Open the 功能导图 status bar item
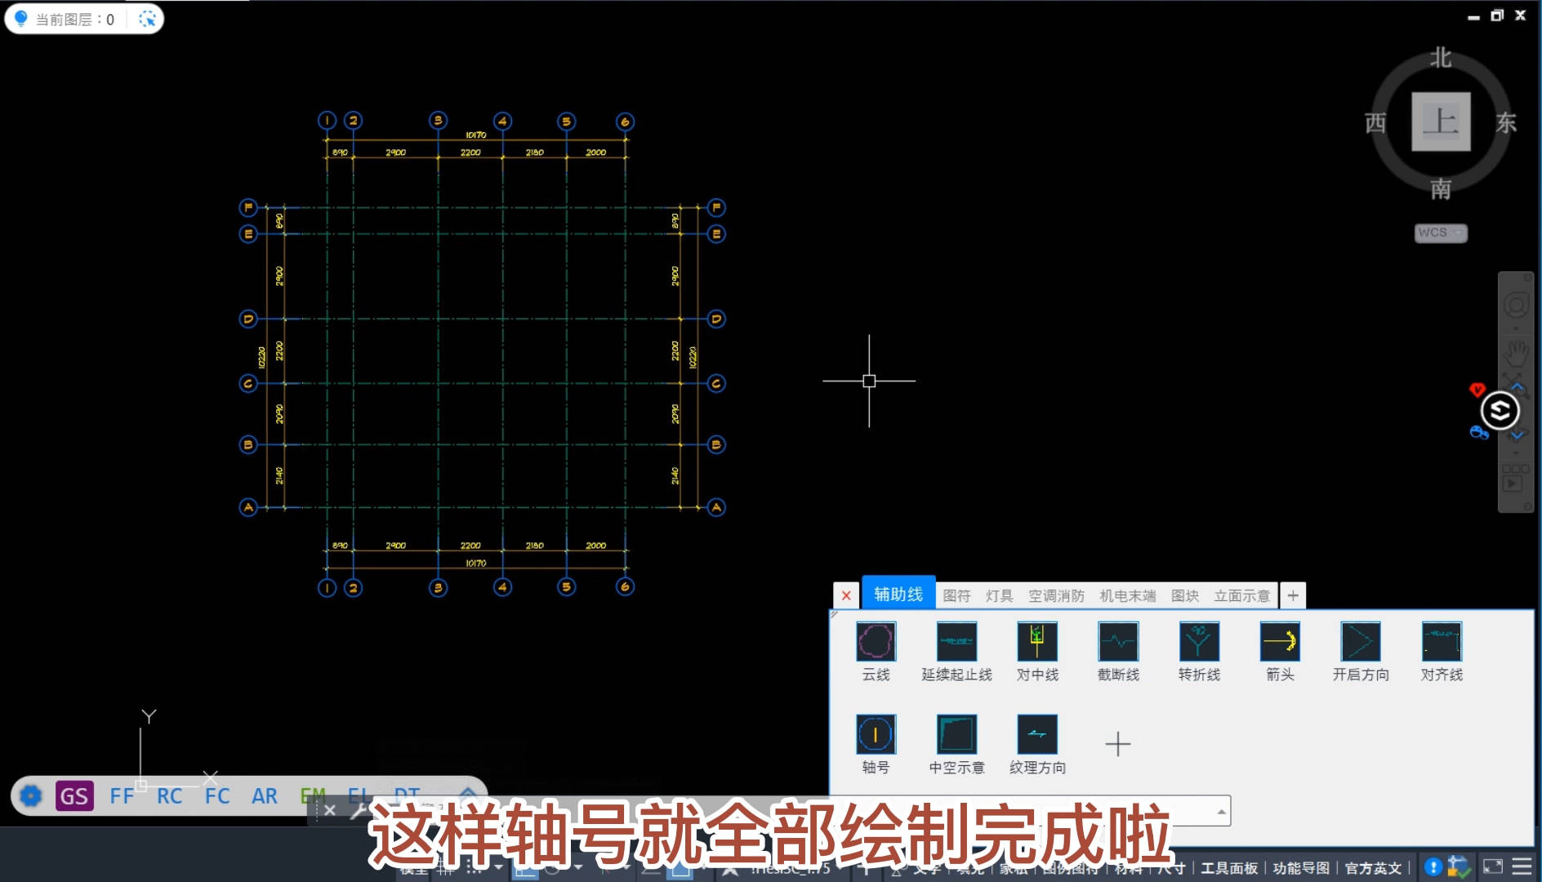Viewport: 1542px width, 882px height. (1301, 868)
